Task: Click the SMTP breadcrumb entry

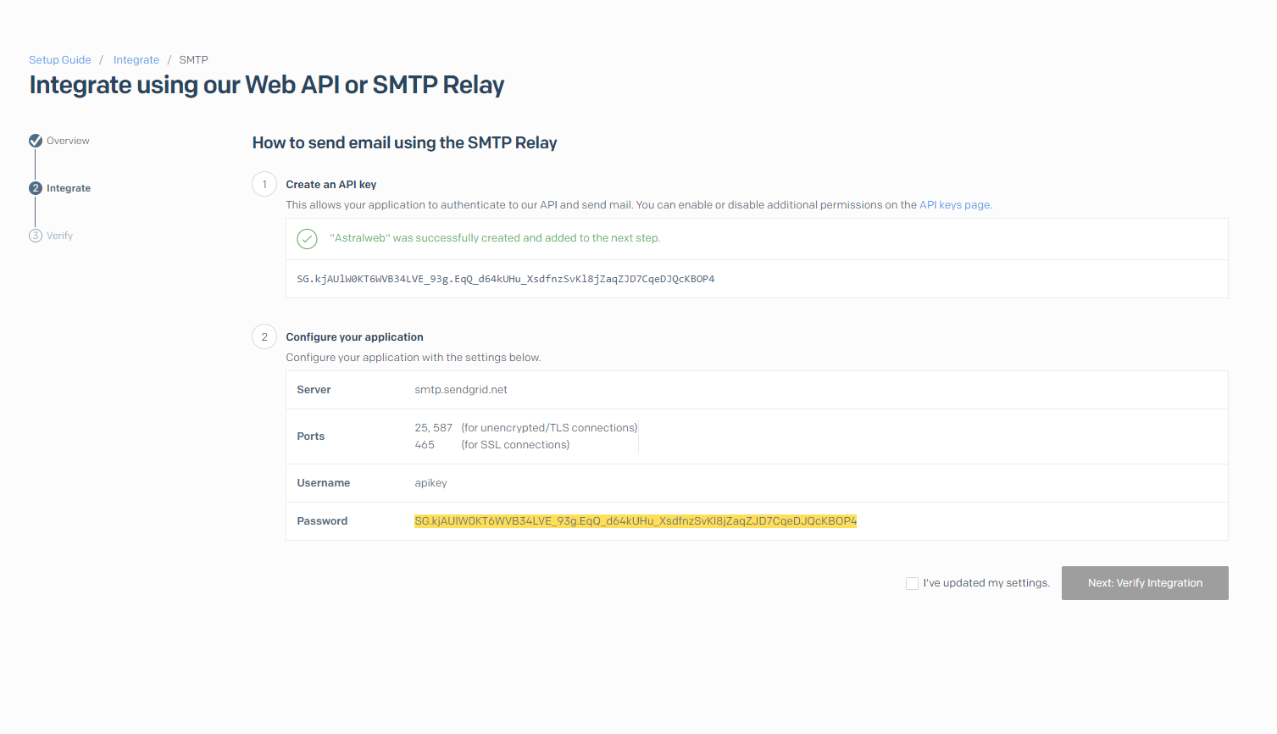Action: pos(193,59)
